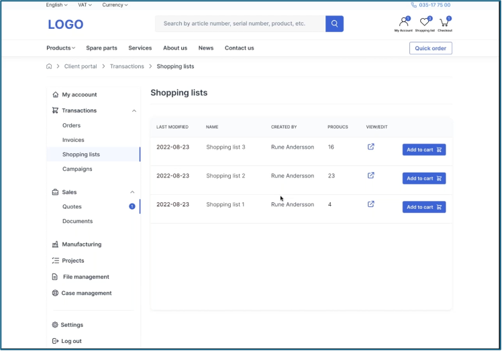Open view/edit icon for Shopping list 3
Viewport: 502px width, 351px height.
tap(370, 147)
